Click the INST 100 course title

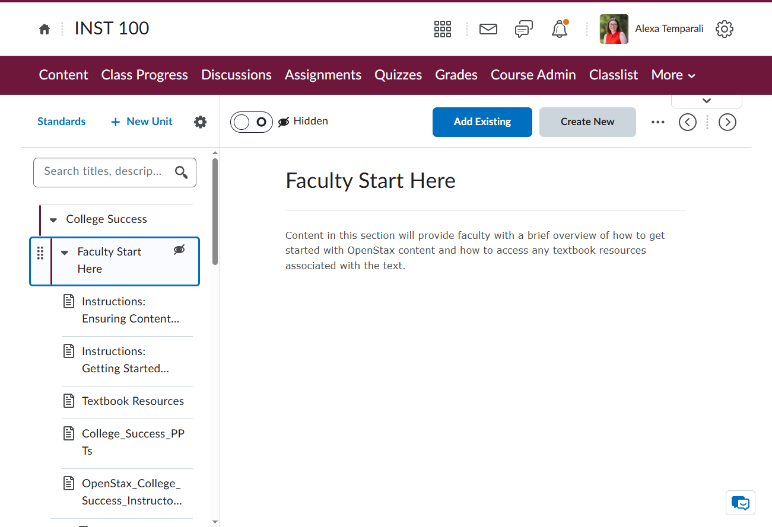[x=112, y=28]
